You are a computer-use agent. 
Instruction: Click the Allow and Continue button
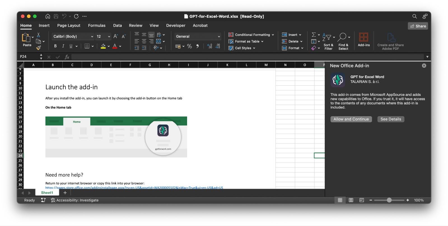[x=351, y=119]
